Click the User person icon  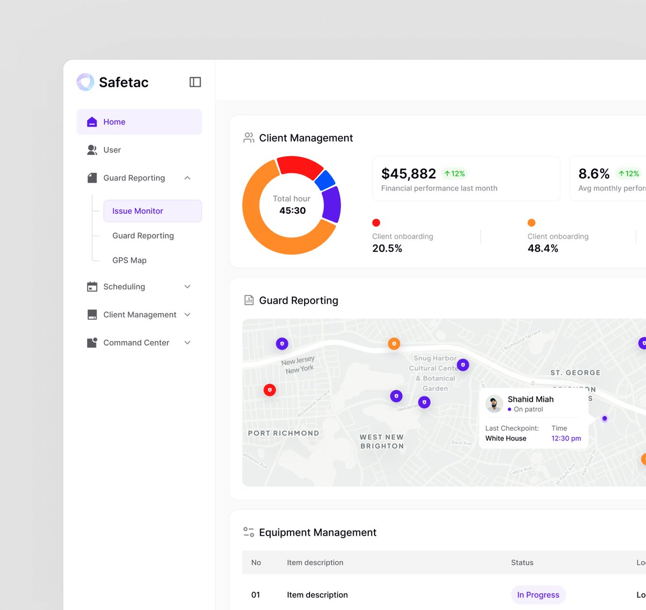coord(92,150)
